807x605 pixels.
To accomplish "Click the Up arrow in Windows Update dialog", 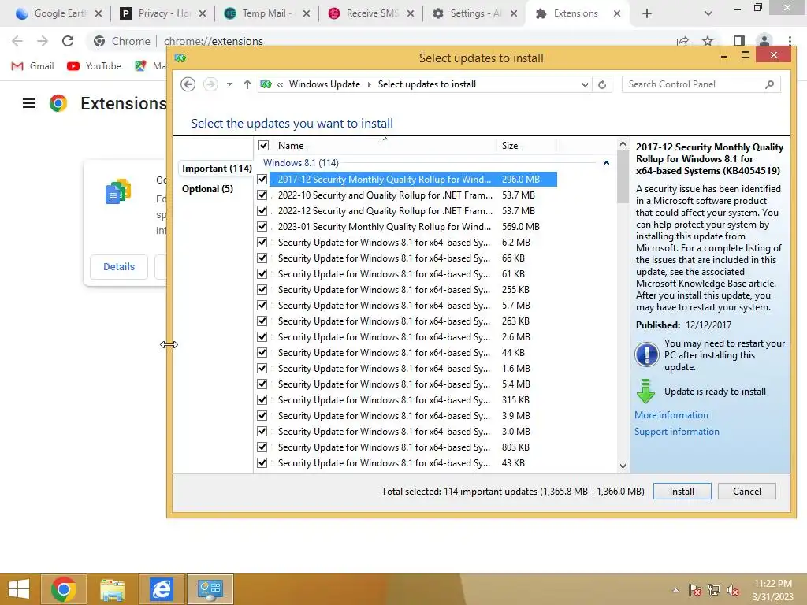I will pyautogui.click(x=247, y=84).
